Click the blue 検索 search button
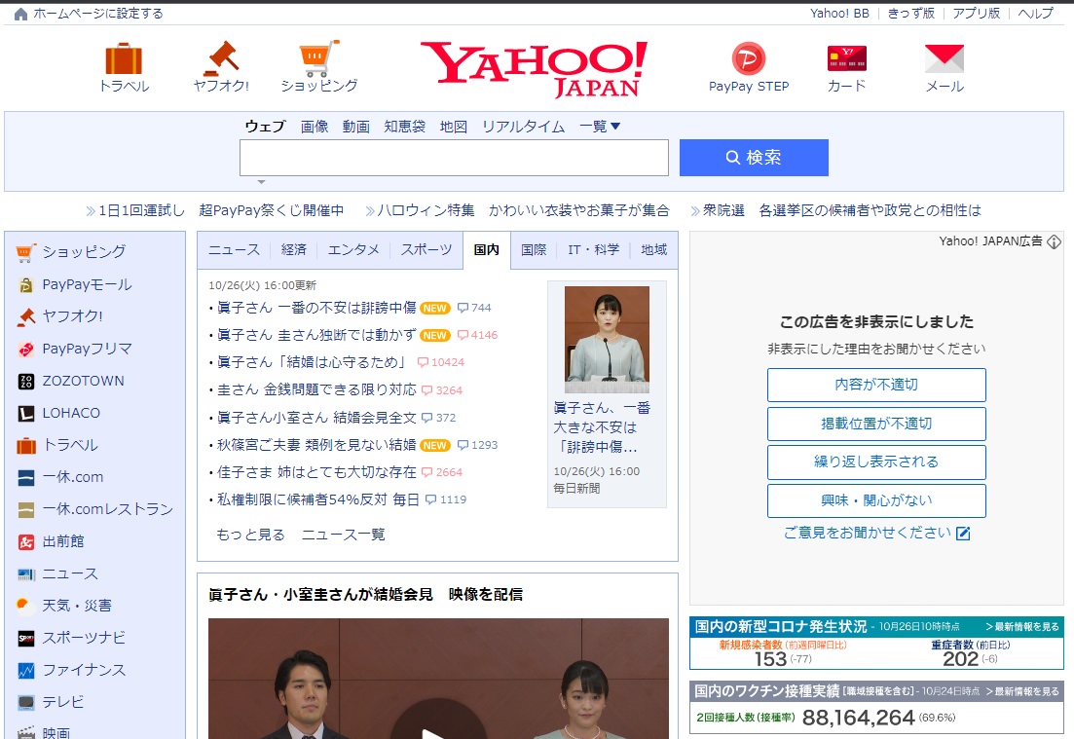Viewport: 1074px width, 739px height. (x=754, y=158)
